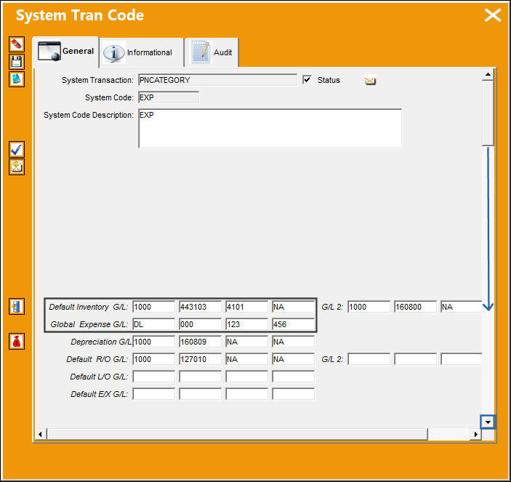
Task: Click Inventory G/L 2 field 1000
Action: (369, 307)
